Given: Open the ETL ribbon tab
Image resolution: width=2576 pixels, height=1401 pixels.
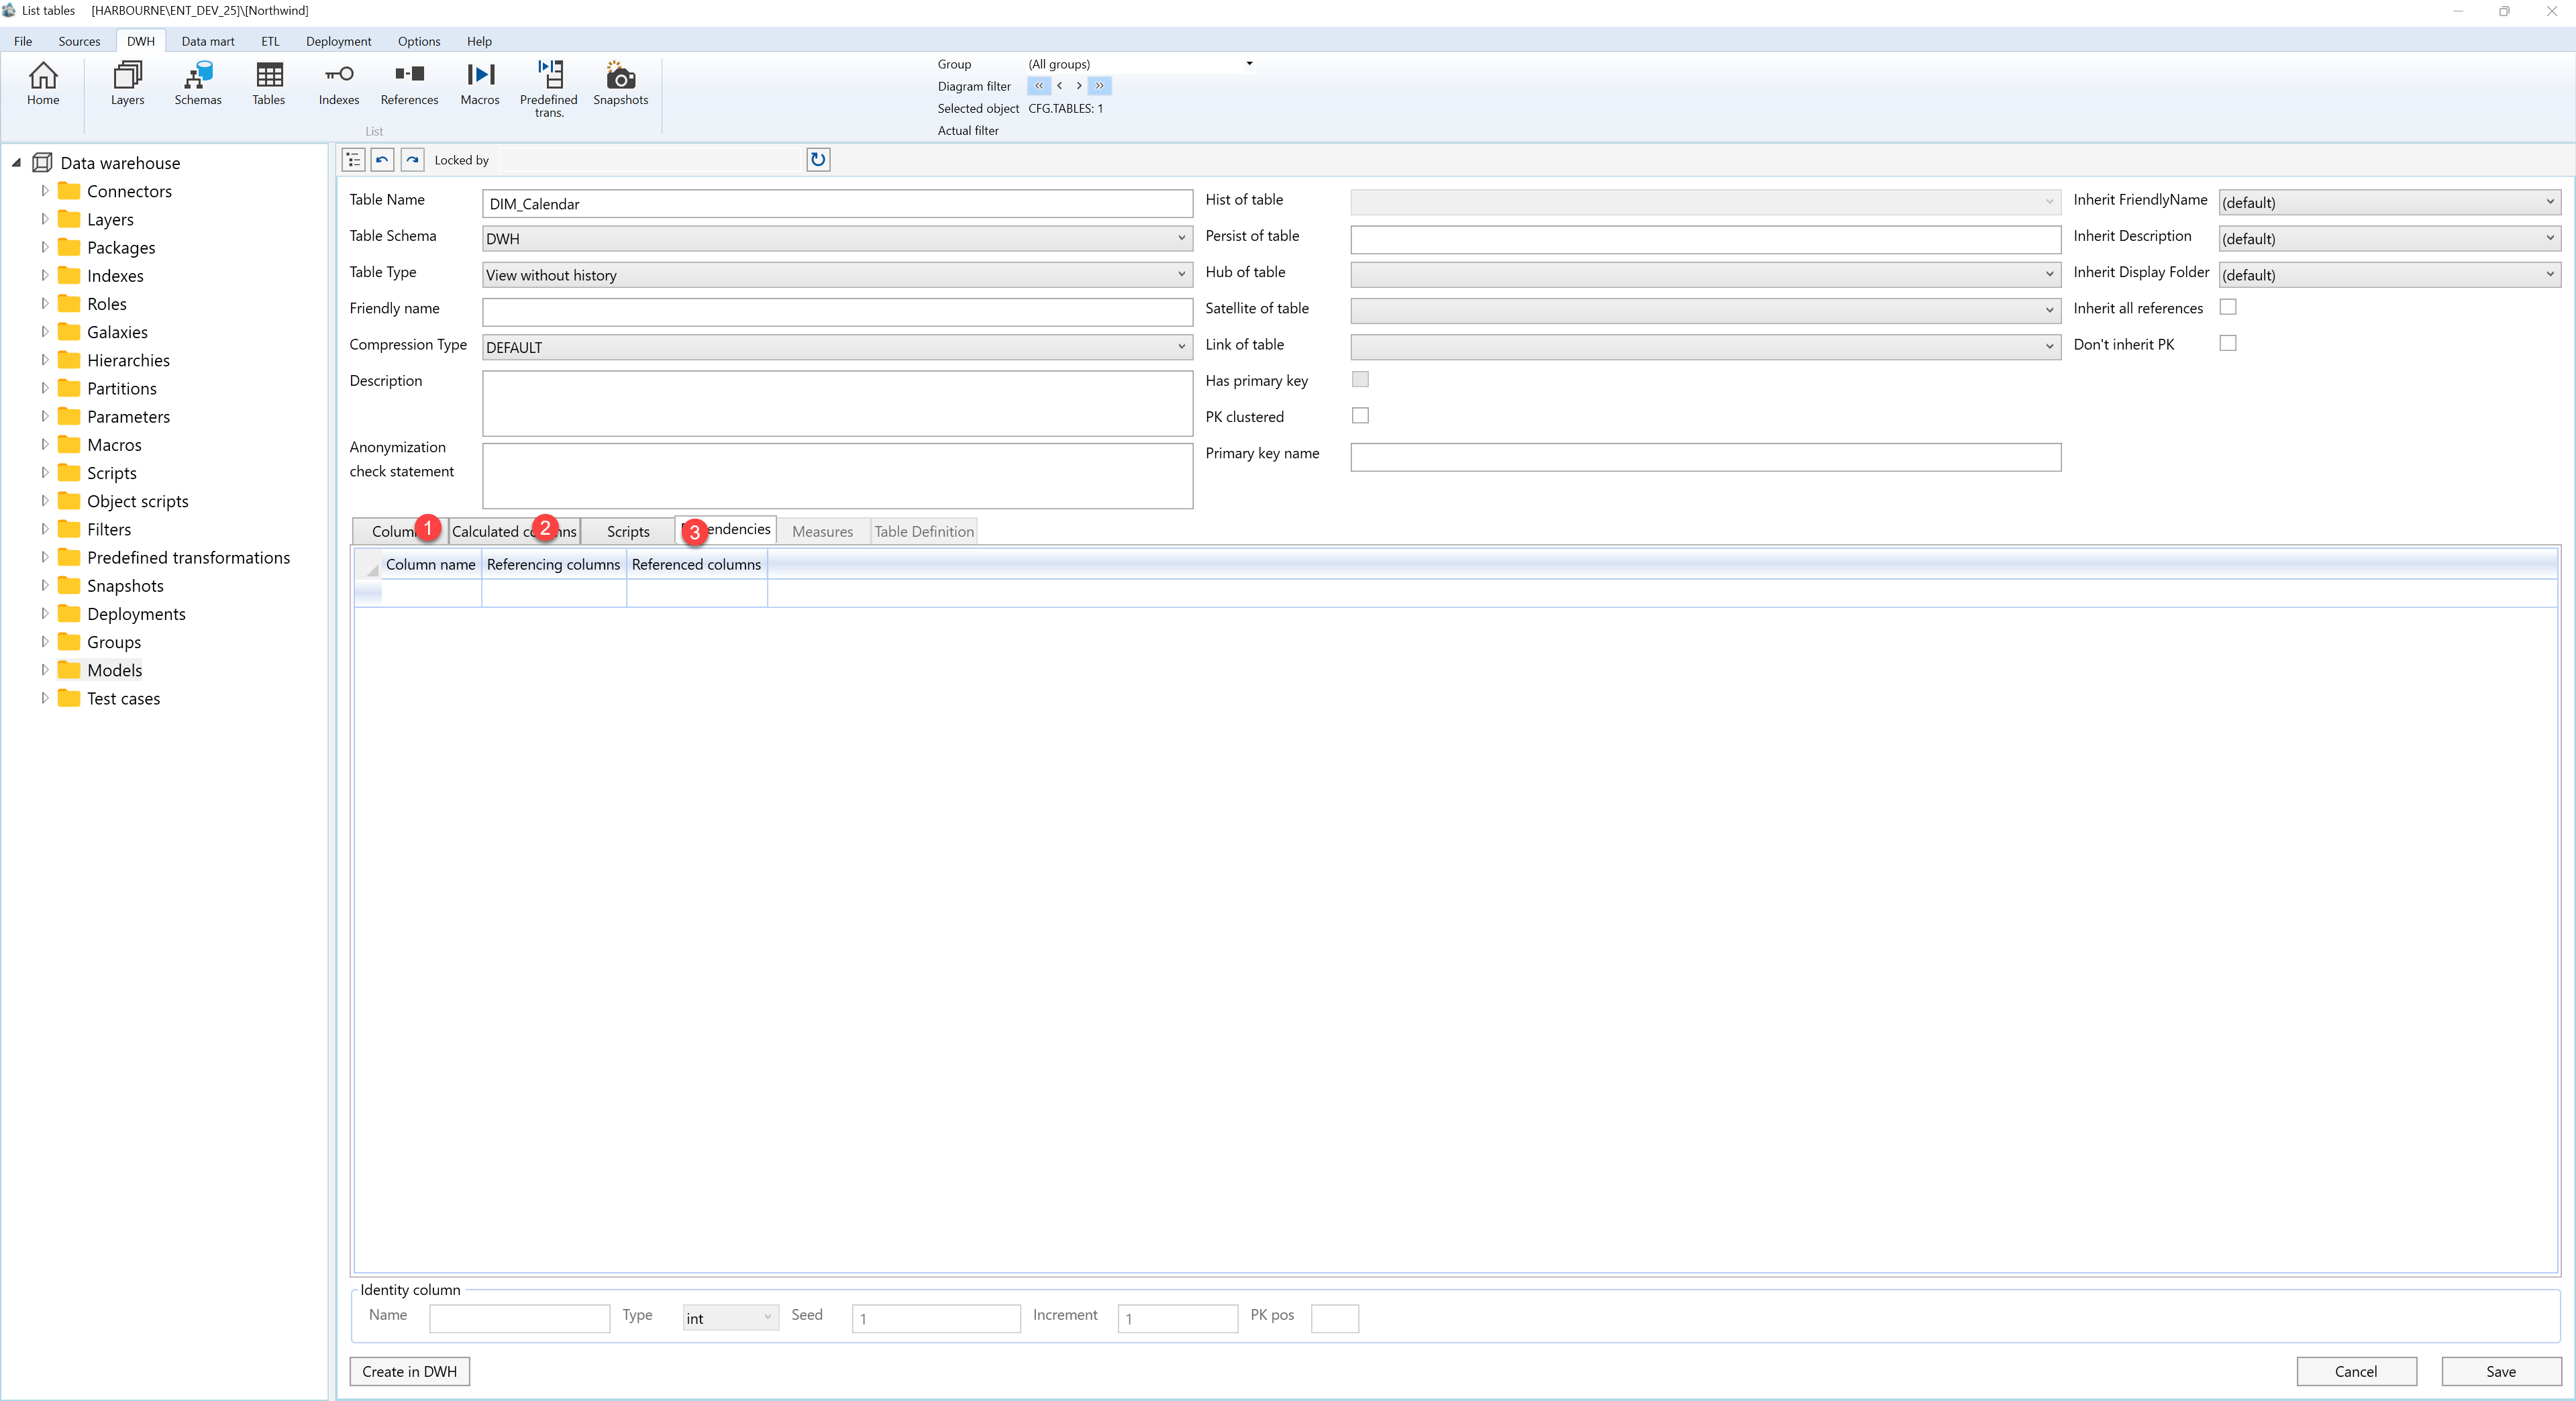Looking at the screenshot, I should pos(270,41).
